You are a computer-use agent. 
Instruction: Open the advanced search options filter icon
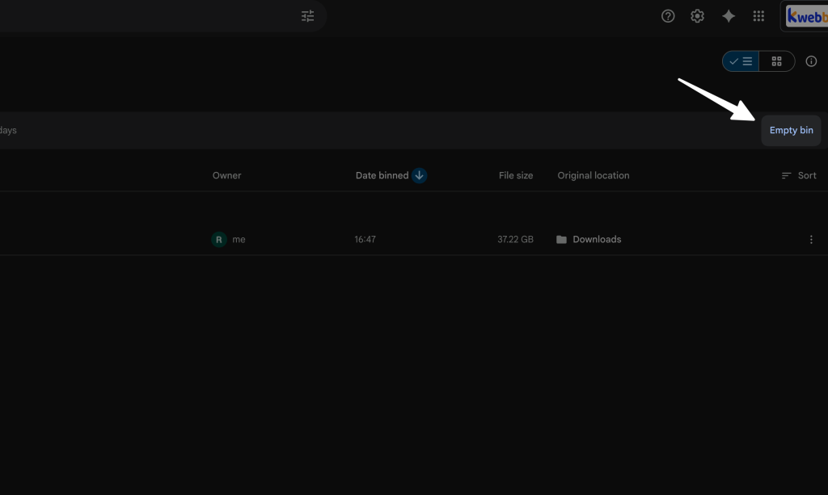(x=307, y=15)
